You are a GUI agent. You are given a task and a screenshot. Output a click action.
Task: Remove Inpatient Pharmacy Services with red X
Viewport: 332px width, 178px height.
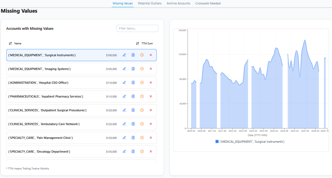(151, 96)
